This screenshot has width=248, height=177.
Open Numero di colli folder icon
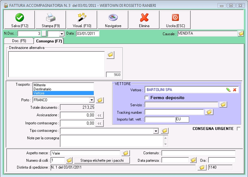(69, 160)
